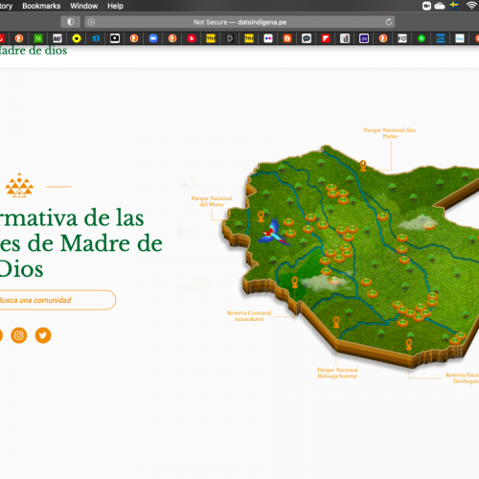Click the Twitter bird icon button
The image size is (479, 479).
click(43, 335)
